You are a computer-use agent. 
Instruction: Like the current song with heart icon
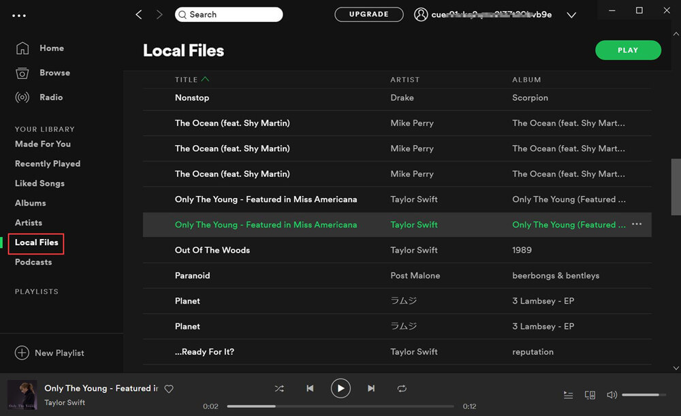point(169,389)
